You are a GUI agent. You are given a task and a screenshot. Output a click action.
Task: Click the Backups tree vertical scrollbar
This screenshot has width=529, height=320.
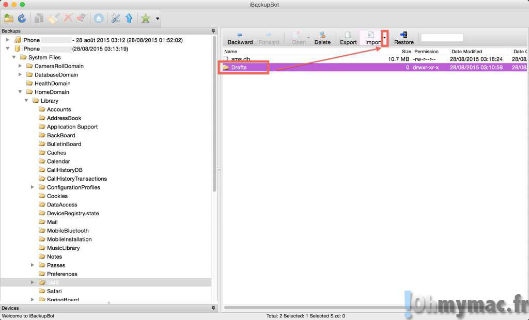(214, 115)
